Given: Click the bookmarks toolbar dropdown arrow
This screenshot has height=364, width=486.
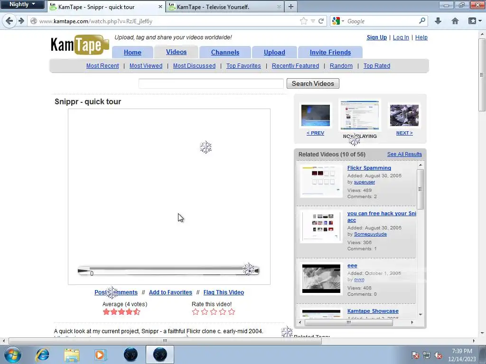Looking at the screenshot, I should coord(480,21).
